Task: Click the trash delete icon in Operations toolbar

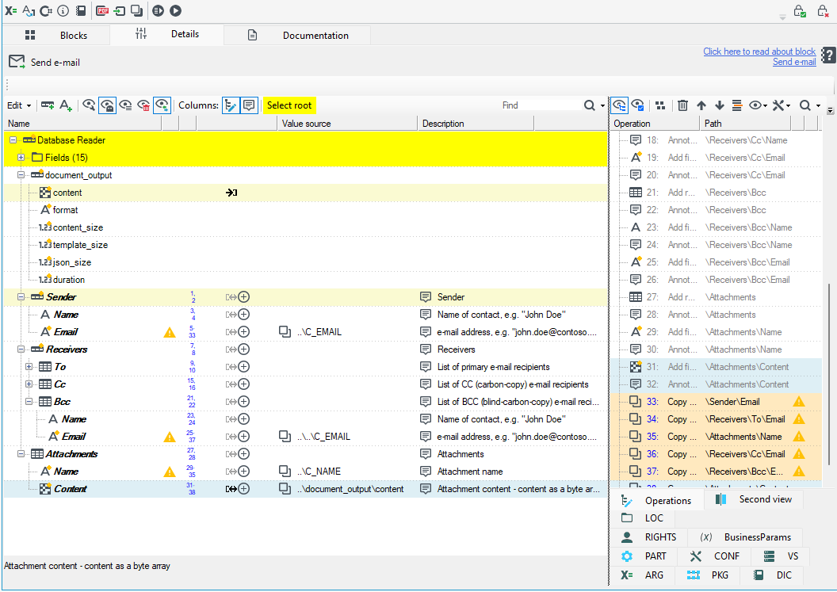Action: coord(682,105)
